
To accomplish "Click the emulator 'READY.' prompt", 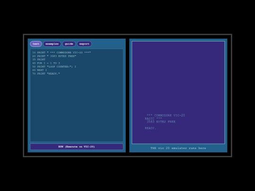I will (151, 128).
